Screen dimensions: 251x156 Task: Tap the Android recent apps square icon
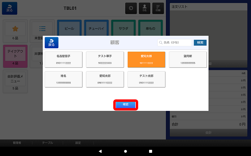click(x=151, y=151)
